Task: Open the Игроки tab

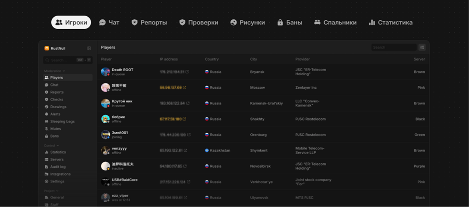Action: pos(71,22)
